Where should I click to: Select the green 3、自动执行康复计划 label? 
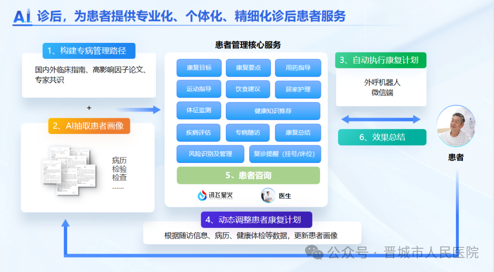click(x=381, y=60)
